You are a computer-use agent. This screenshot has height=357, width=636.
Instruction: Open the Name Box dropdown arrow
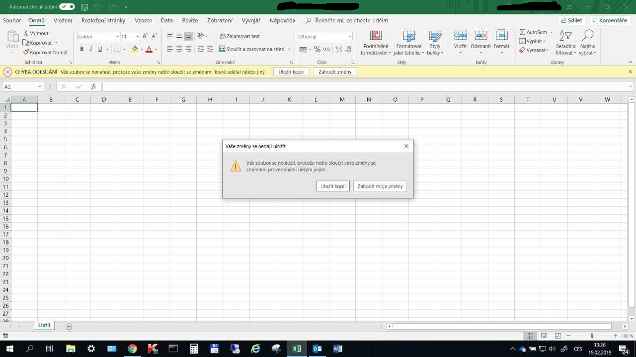pyautogui.click(x=40, y=87)
